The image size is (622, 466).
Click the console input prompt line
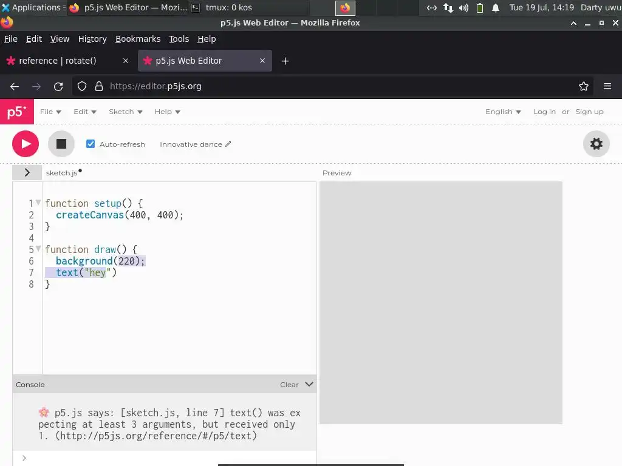tap(165, 458)
